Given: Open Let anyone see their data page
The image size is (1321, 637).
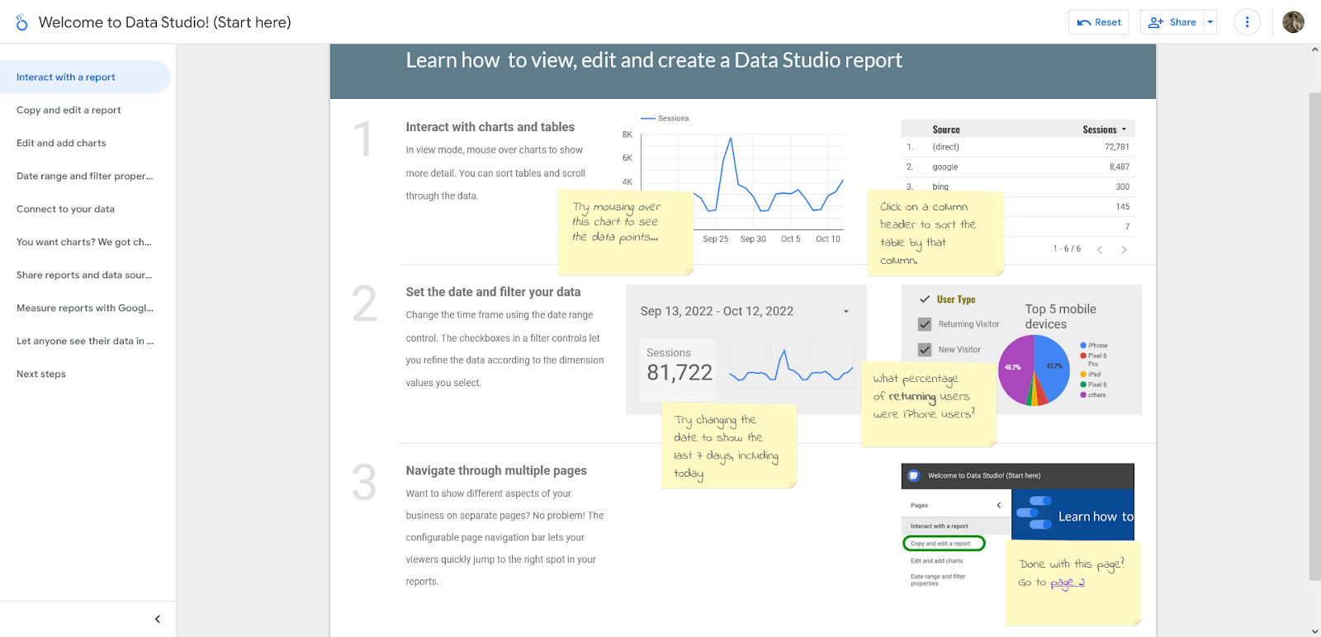Looking at the screenshot, I should click(x=85, y=341).
